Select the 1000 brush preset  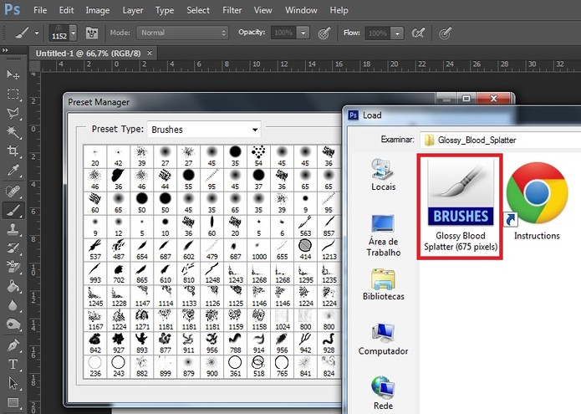pyautogui.click(x=258, y=250)
